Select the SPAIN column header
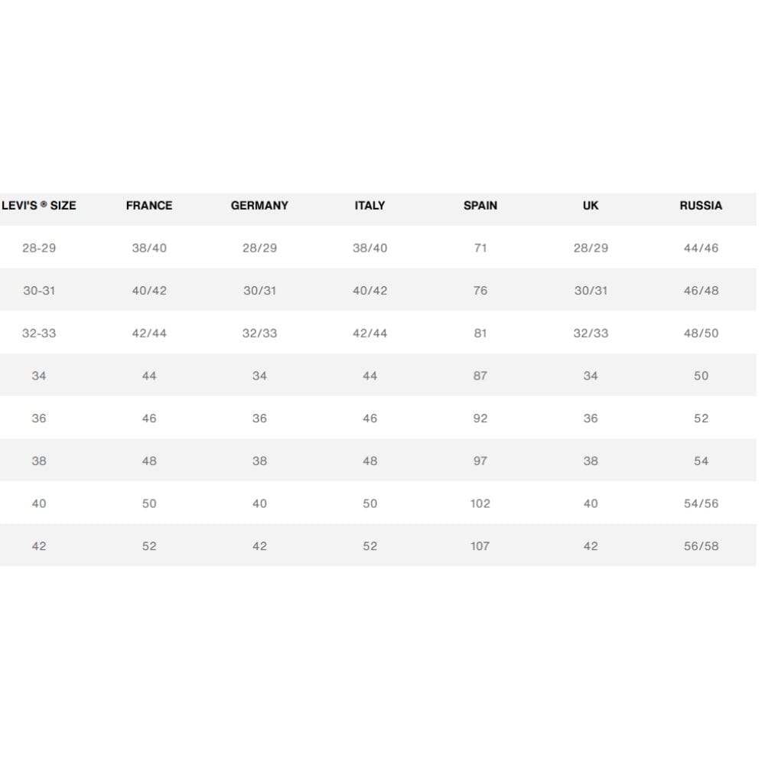 (x=480, y=205)
